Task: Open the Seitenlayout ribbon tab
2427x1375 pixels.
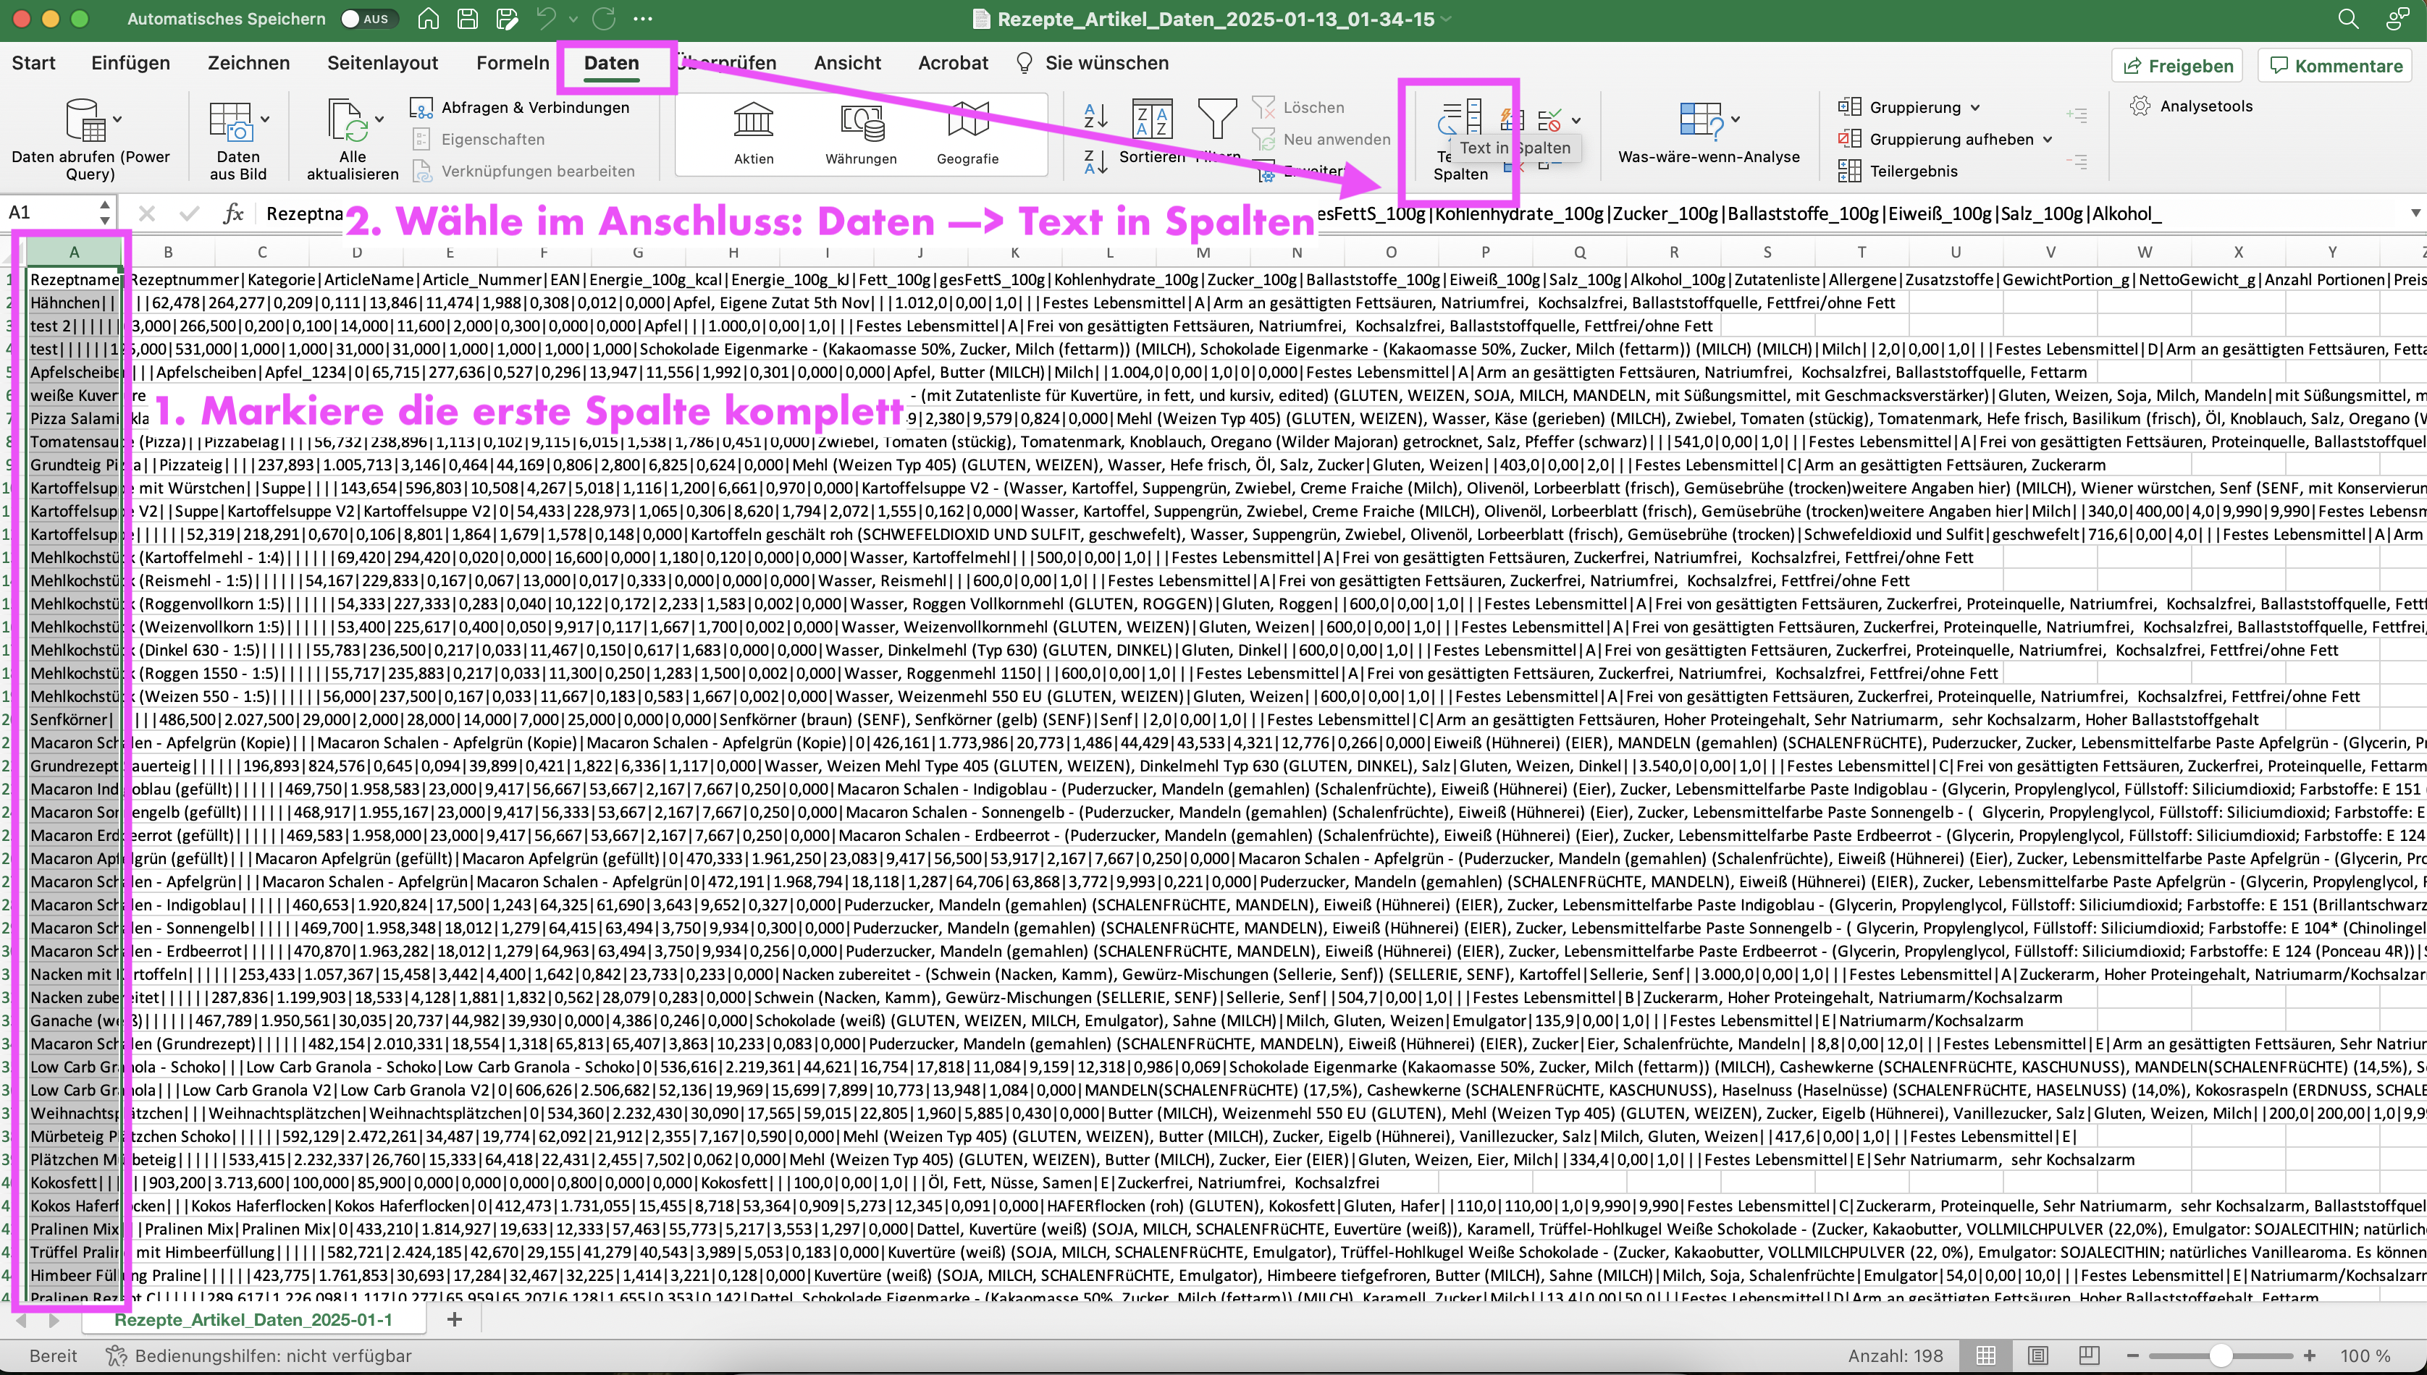Action: coord(382,63)
